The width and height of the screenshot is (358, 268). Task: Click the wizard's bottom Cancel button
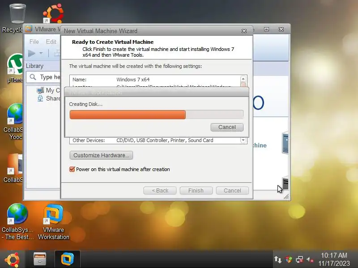pyautogui.click(x=232, y=191)
